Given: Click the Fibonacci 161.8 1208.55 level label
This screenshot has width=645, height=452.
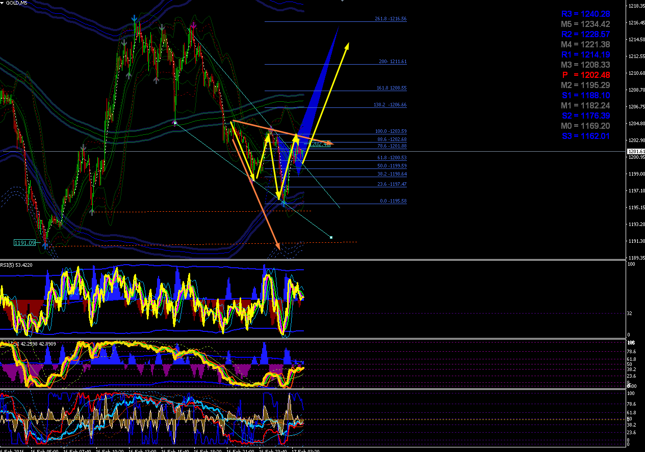Looking at the screenshot, I should 392,88.
